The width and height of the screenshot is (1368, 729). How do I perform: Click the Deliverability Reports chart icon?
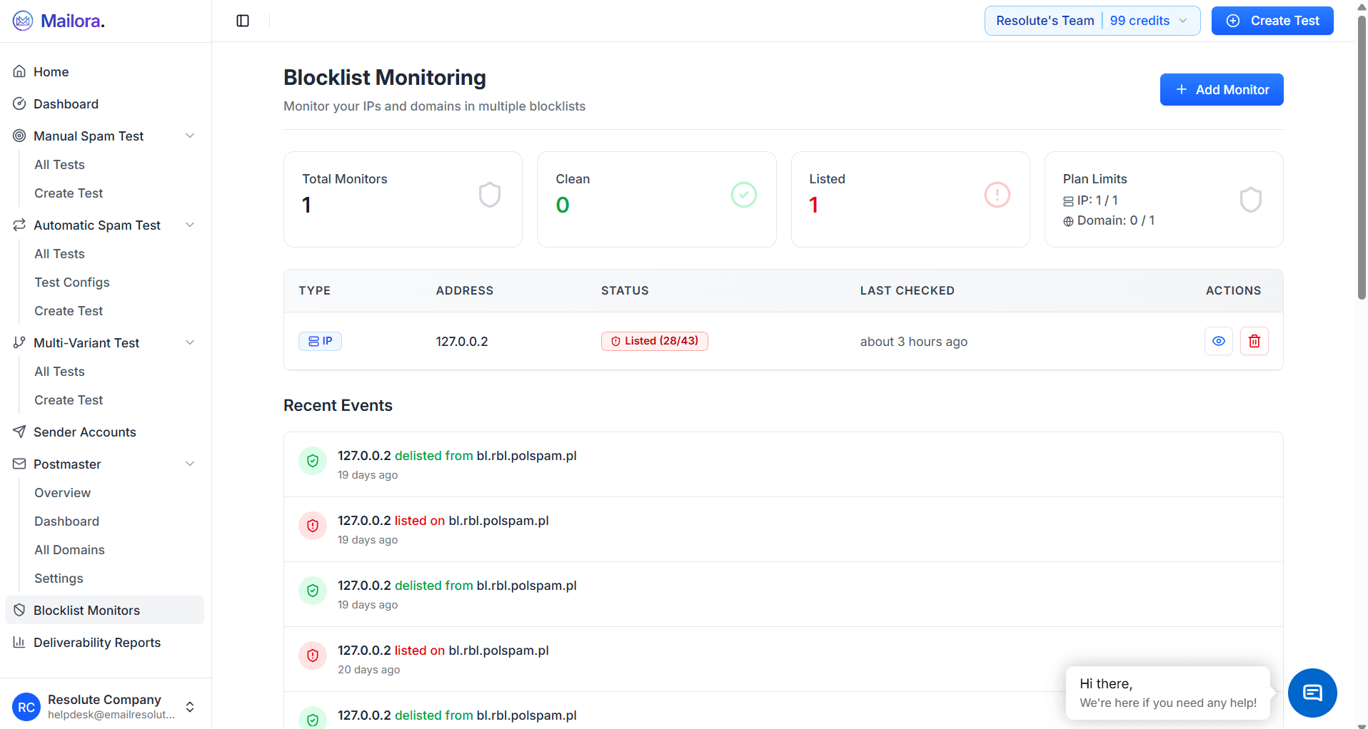pos(19,642)
